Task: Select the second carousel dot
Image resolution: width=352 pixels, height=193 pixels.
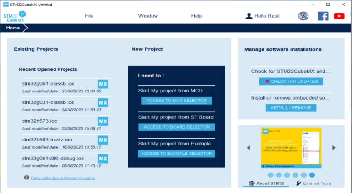Action: (279, 175)
